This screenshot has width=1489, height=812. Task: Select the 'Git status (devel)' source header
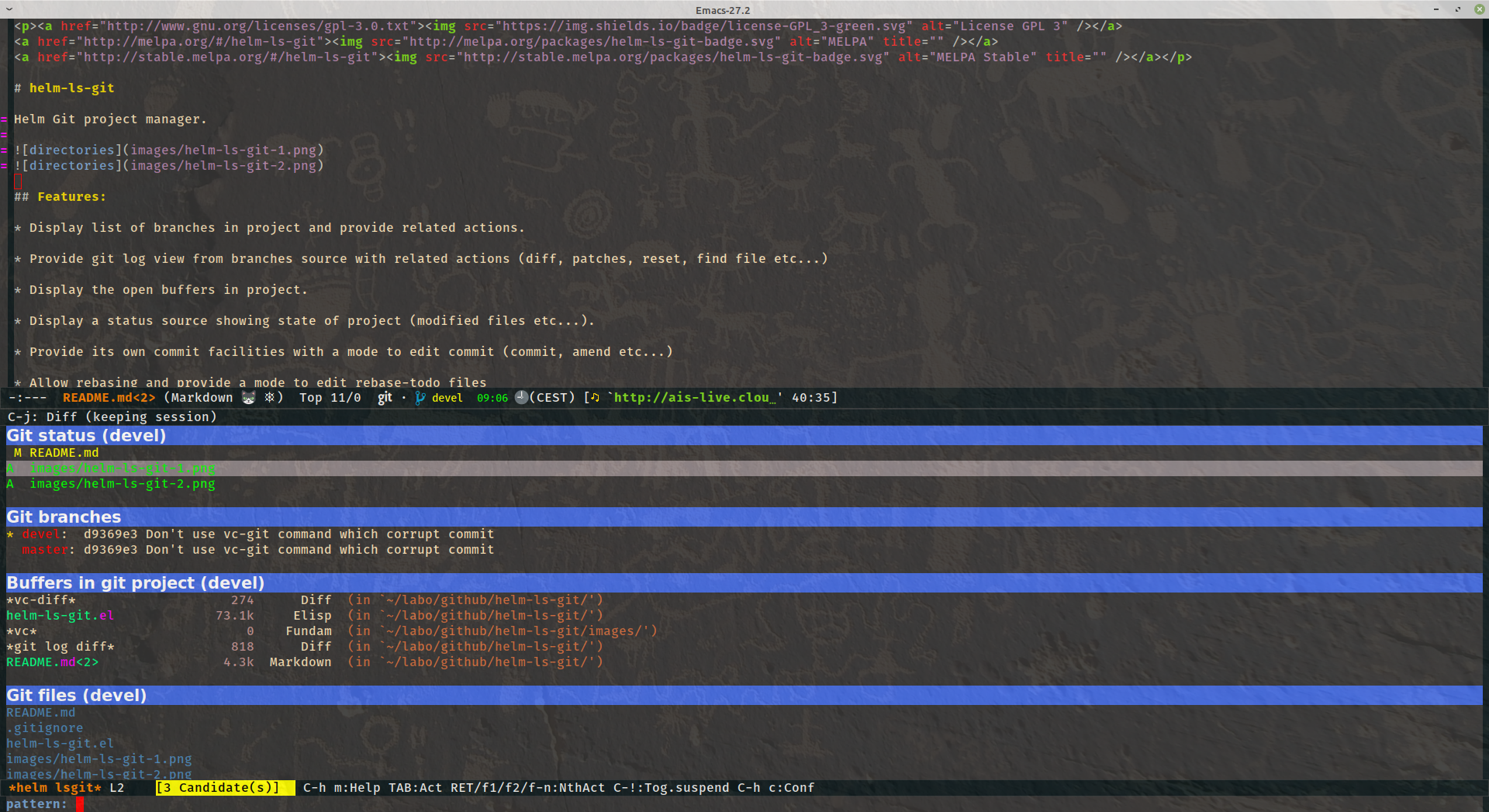(x=744, y=436)
